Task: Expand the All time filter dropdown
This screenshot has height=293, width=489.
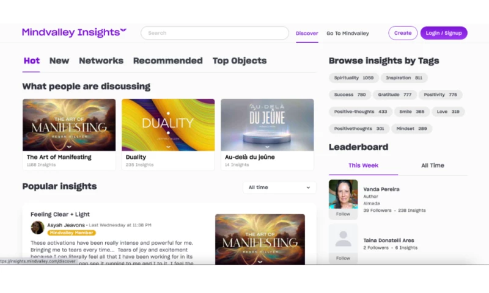Action: (x=279, y=187)
